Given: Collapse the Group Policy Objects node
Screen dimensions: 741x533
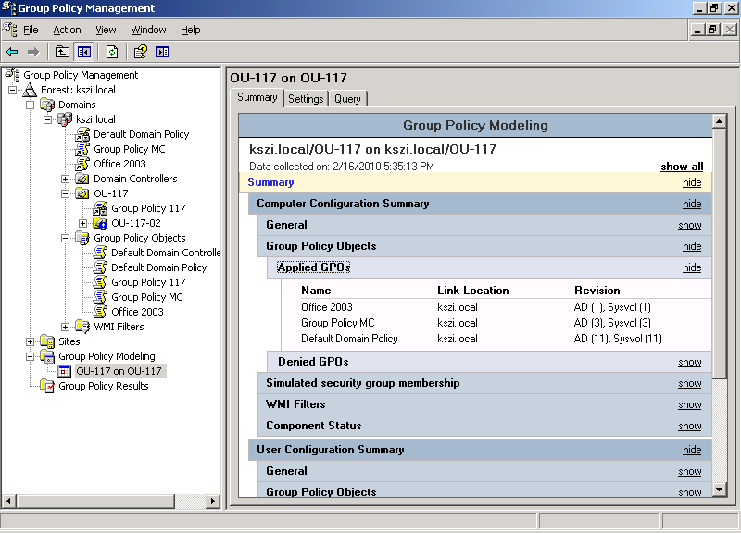Looking at the screenshot, I should (x=65, y=238).
